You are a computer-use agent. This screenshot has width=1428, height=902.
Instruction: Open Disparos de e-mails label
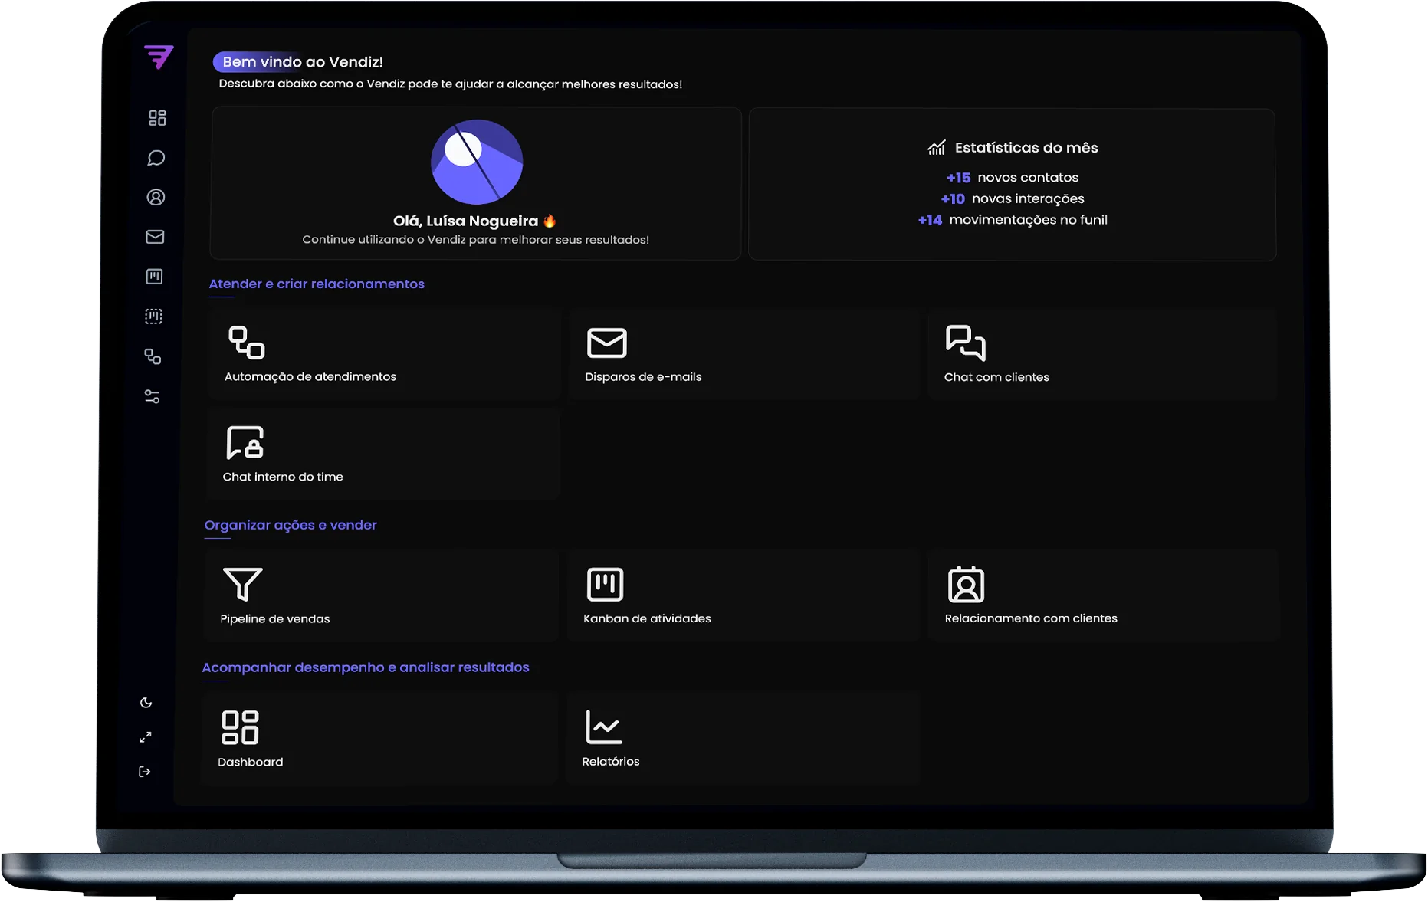(643, 376)
